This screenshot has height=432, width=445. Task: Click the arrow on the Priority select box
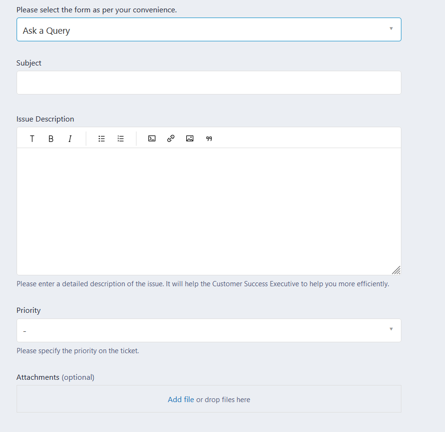(x=391, y=329)
